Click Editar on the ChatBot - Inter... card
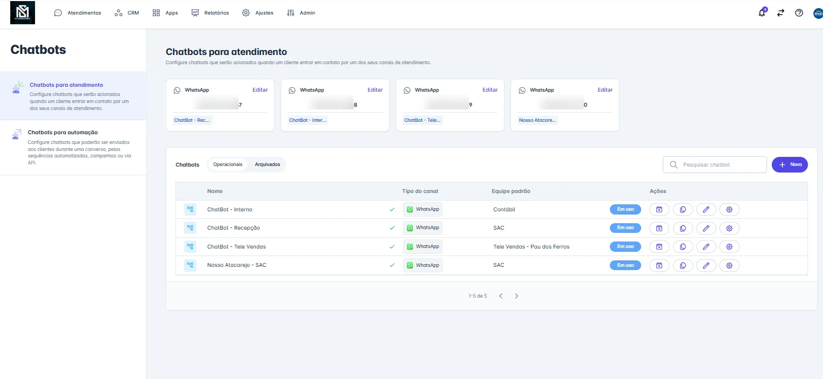The width and height of the screenshot is (823, 379). click(375, 90)
